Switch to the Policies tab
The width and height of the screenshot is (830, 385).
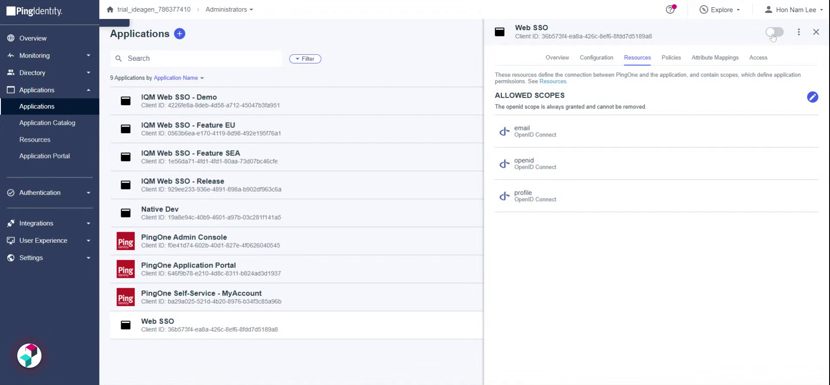click(671, 57)
